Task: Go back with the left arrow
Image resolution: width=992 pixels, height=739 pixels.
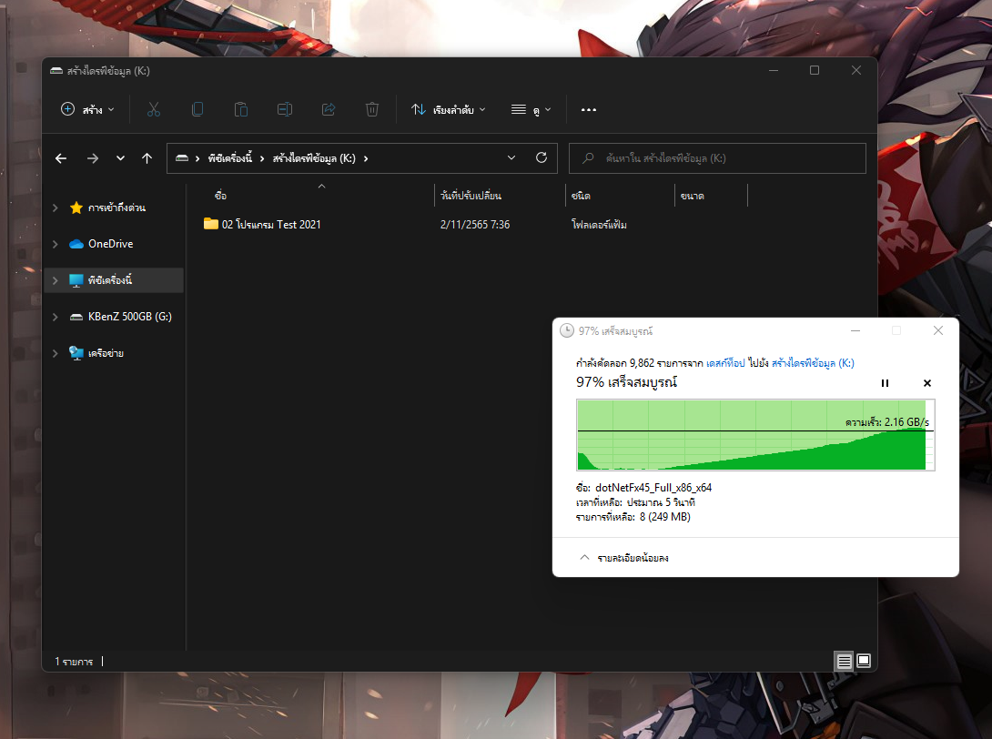Action: pyautogui.click(x=61, y=158)
